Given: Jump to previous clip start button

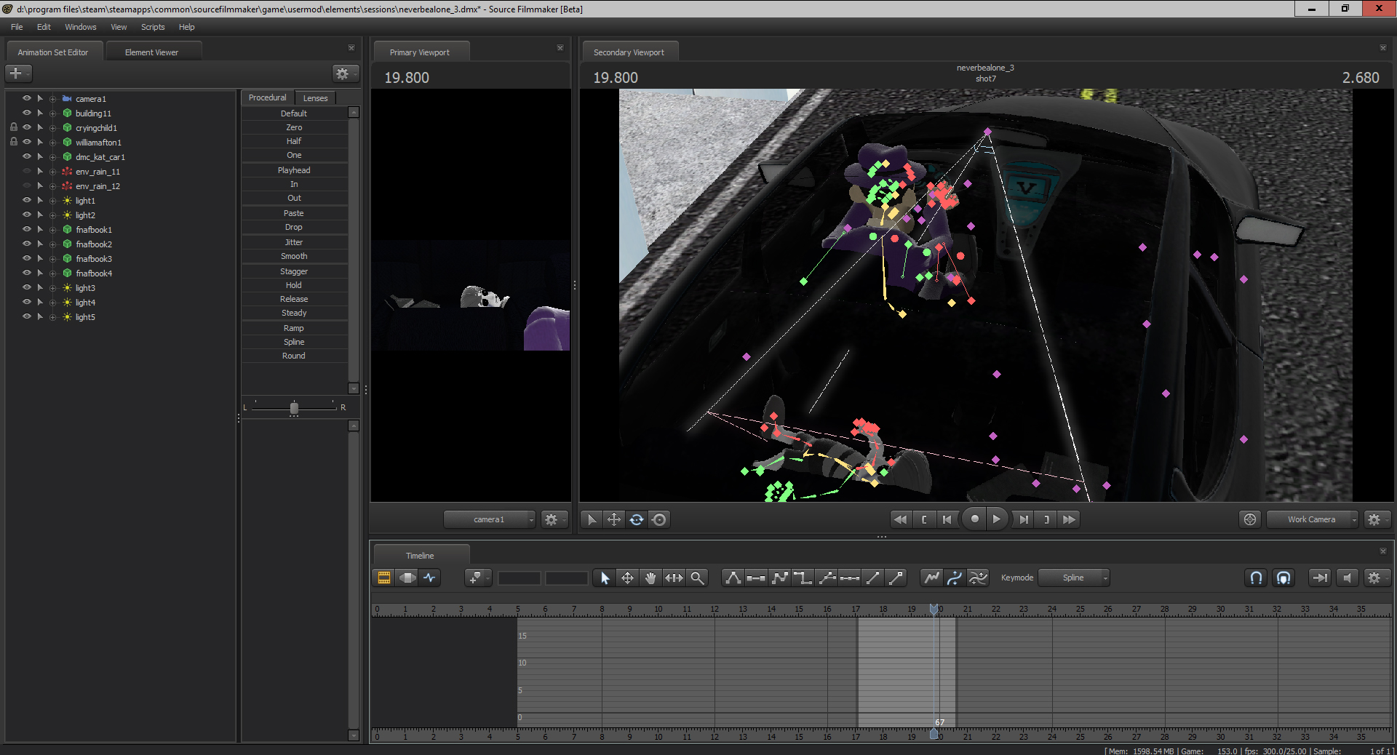Looking at the screenshot, I should [x=924, y=519].
